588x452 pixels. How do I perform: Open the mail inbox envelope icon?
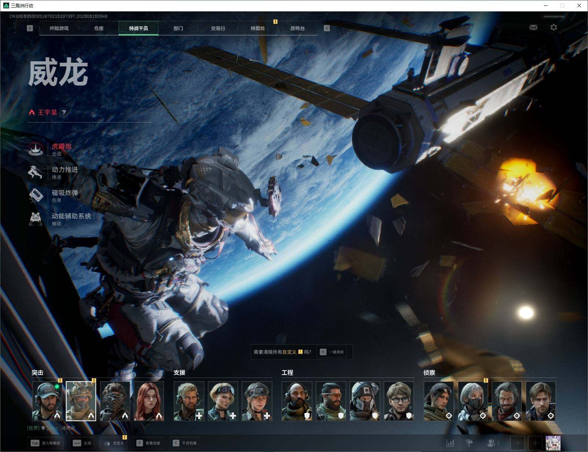[x=533, y=28]
